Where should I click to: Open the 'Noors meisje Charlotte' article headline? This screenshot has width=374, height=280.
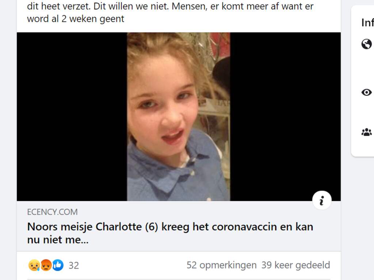(170, 233)
